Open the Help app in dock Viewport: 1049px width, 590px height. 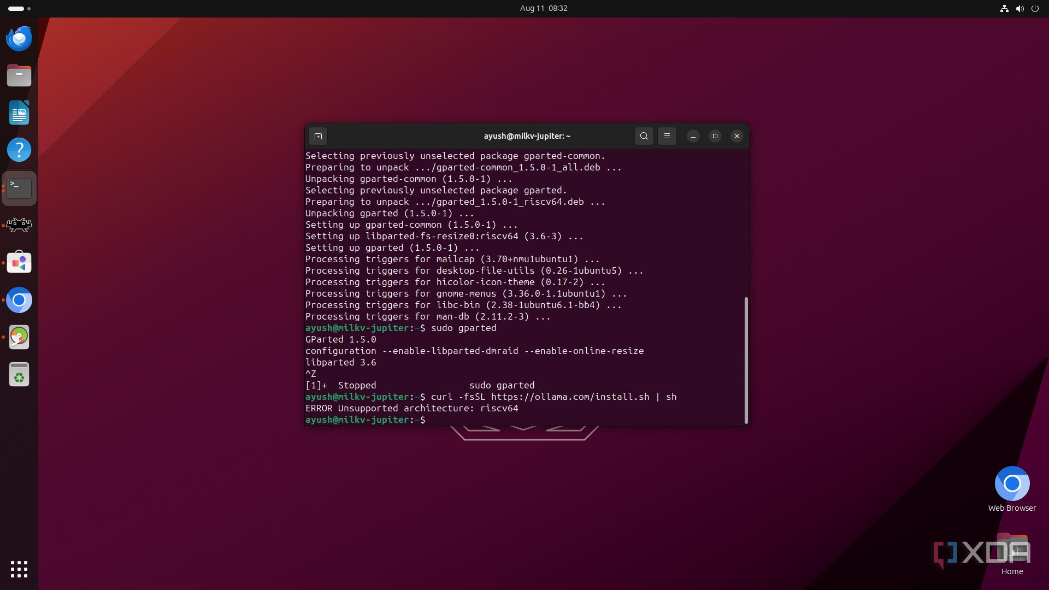(19, 150)
